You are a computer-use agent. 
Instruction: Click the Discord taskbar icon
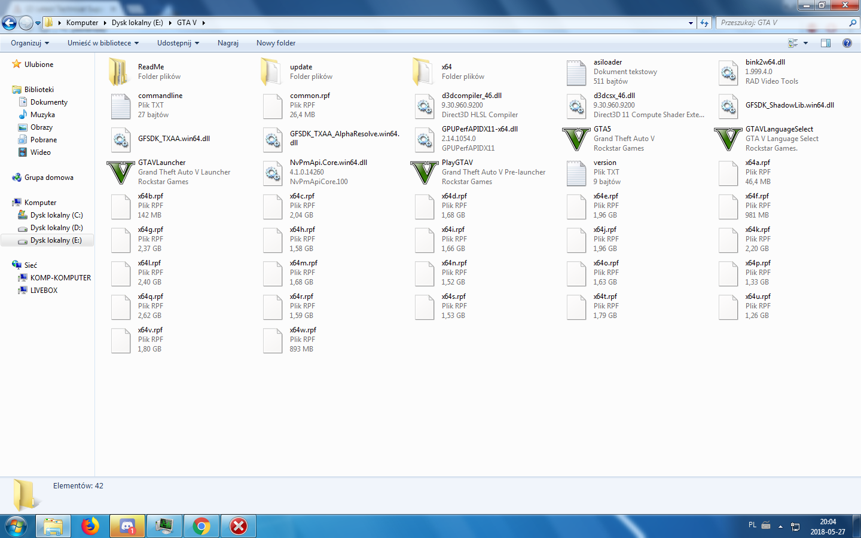[127, 526]
